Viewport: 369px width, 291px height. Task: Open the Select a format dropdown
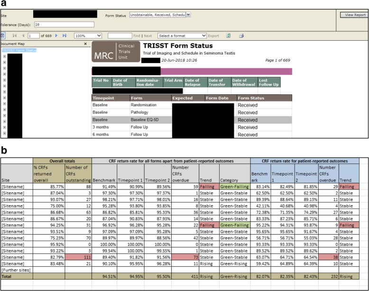click(x=182, y=36)
